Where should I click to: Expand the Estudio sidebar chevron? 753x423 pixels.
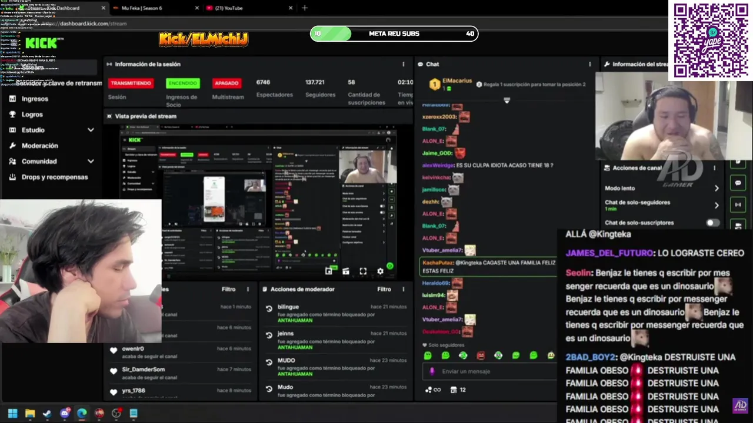[x=91, y=130]
